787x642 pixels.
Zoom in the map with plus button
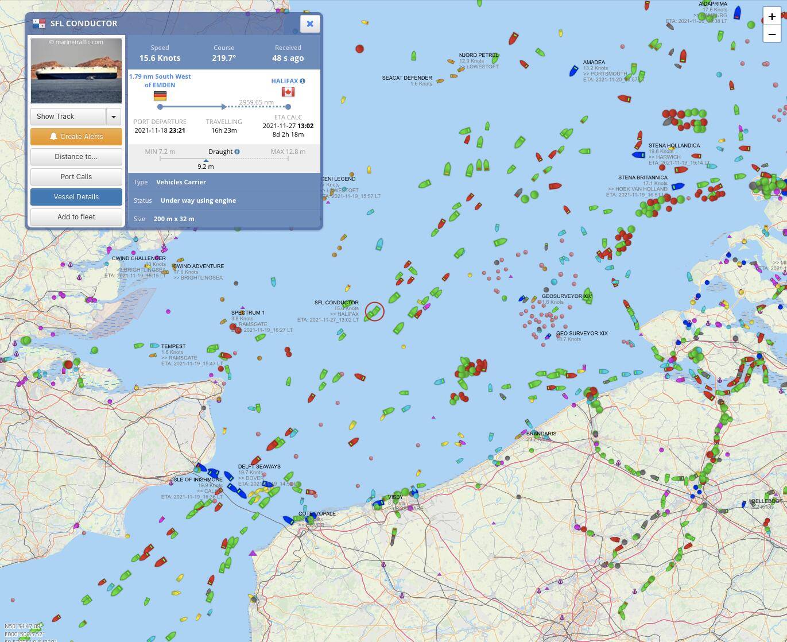coord(772,17)
